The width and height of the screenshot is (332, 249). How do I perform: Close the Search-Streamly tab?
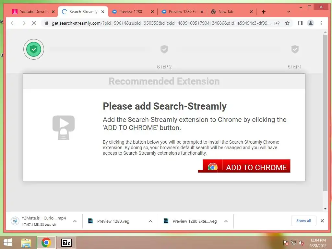[x=103, y=12]
